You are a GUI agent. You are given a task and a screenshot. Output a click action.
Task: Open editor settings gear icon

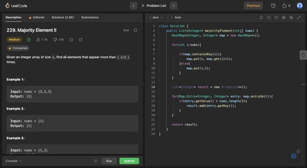291,17
